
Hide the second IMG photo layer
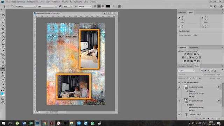pos(180,101)
